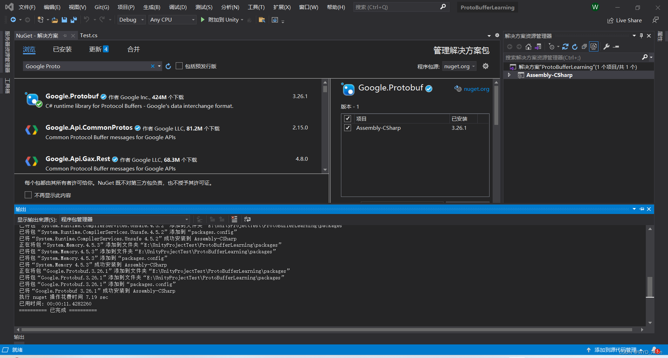The height and width of the screenshot is (358, 668).
Task: Refresh the Solution Explorer
Action: 575,47
